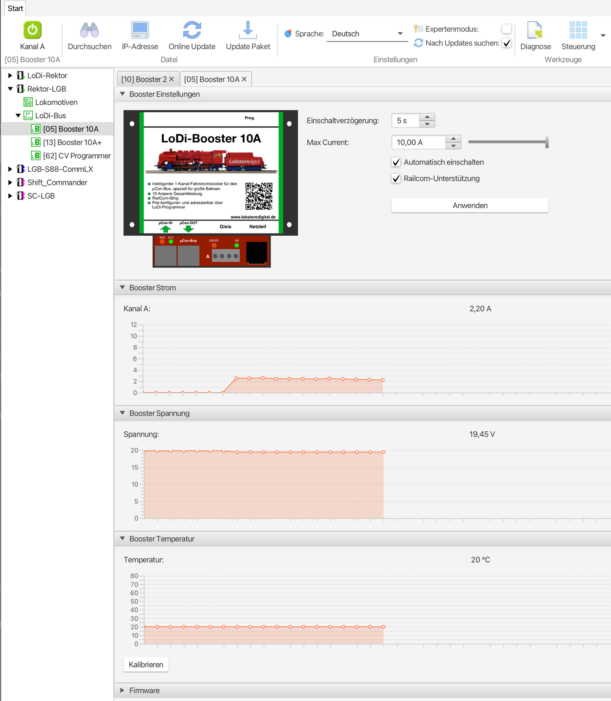Viewport: 611px width, 701px height.
Task: Click the Anwenden button
Action: 470,206
